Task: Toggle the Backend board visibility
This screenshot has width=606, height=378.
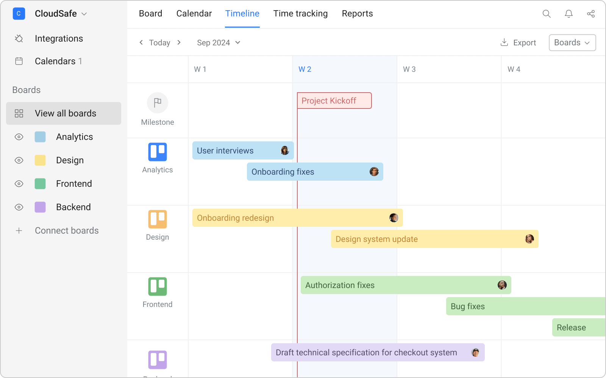Action: [19, 207]
